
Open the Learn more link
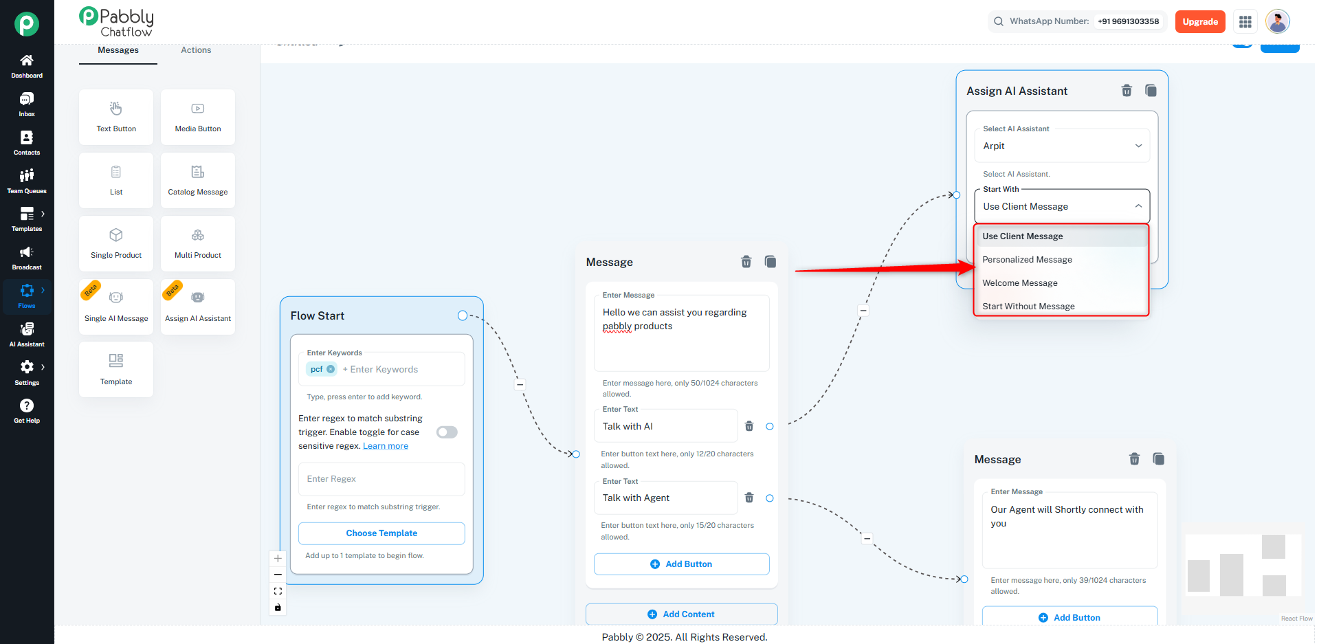pos(386,446)
